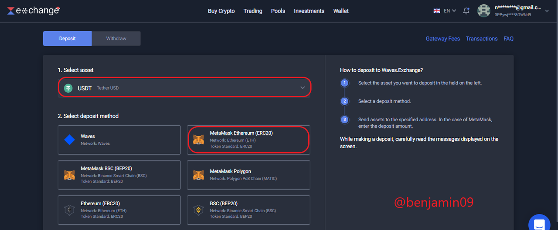This screenshot has height=230, width=558.
Task: Click the blue Waves diamond icon
Action: (x=70, y=140)
